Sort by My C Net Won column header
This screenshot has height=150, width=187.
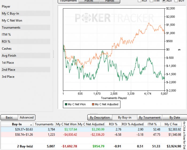pyautogui.click(x=66, y=124)
